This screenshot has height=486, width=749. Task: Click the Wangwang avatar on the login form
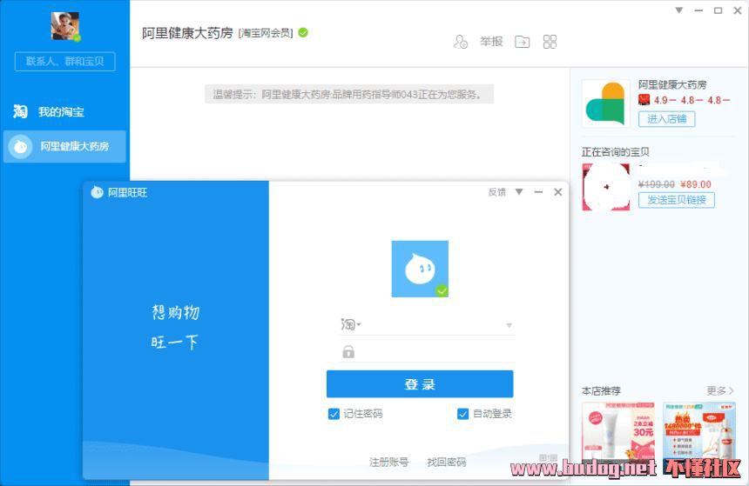pyautogui.click(x=420, y=269)
